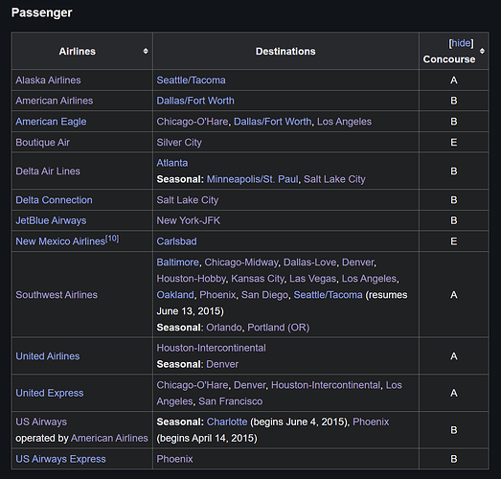
Task: Click Chicago-O'Hare in the American Eagle row
Action: click(x=193, y=122)
